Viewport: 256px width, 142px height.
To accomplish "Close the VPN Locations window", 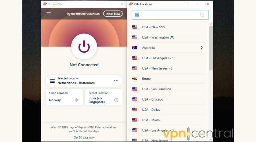I will point(208,4).
